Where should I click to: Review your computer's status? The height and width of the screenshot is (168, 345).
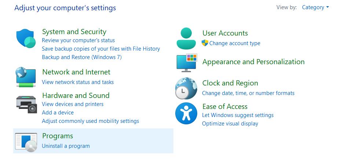[x=78, y=40]
